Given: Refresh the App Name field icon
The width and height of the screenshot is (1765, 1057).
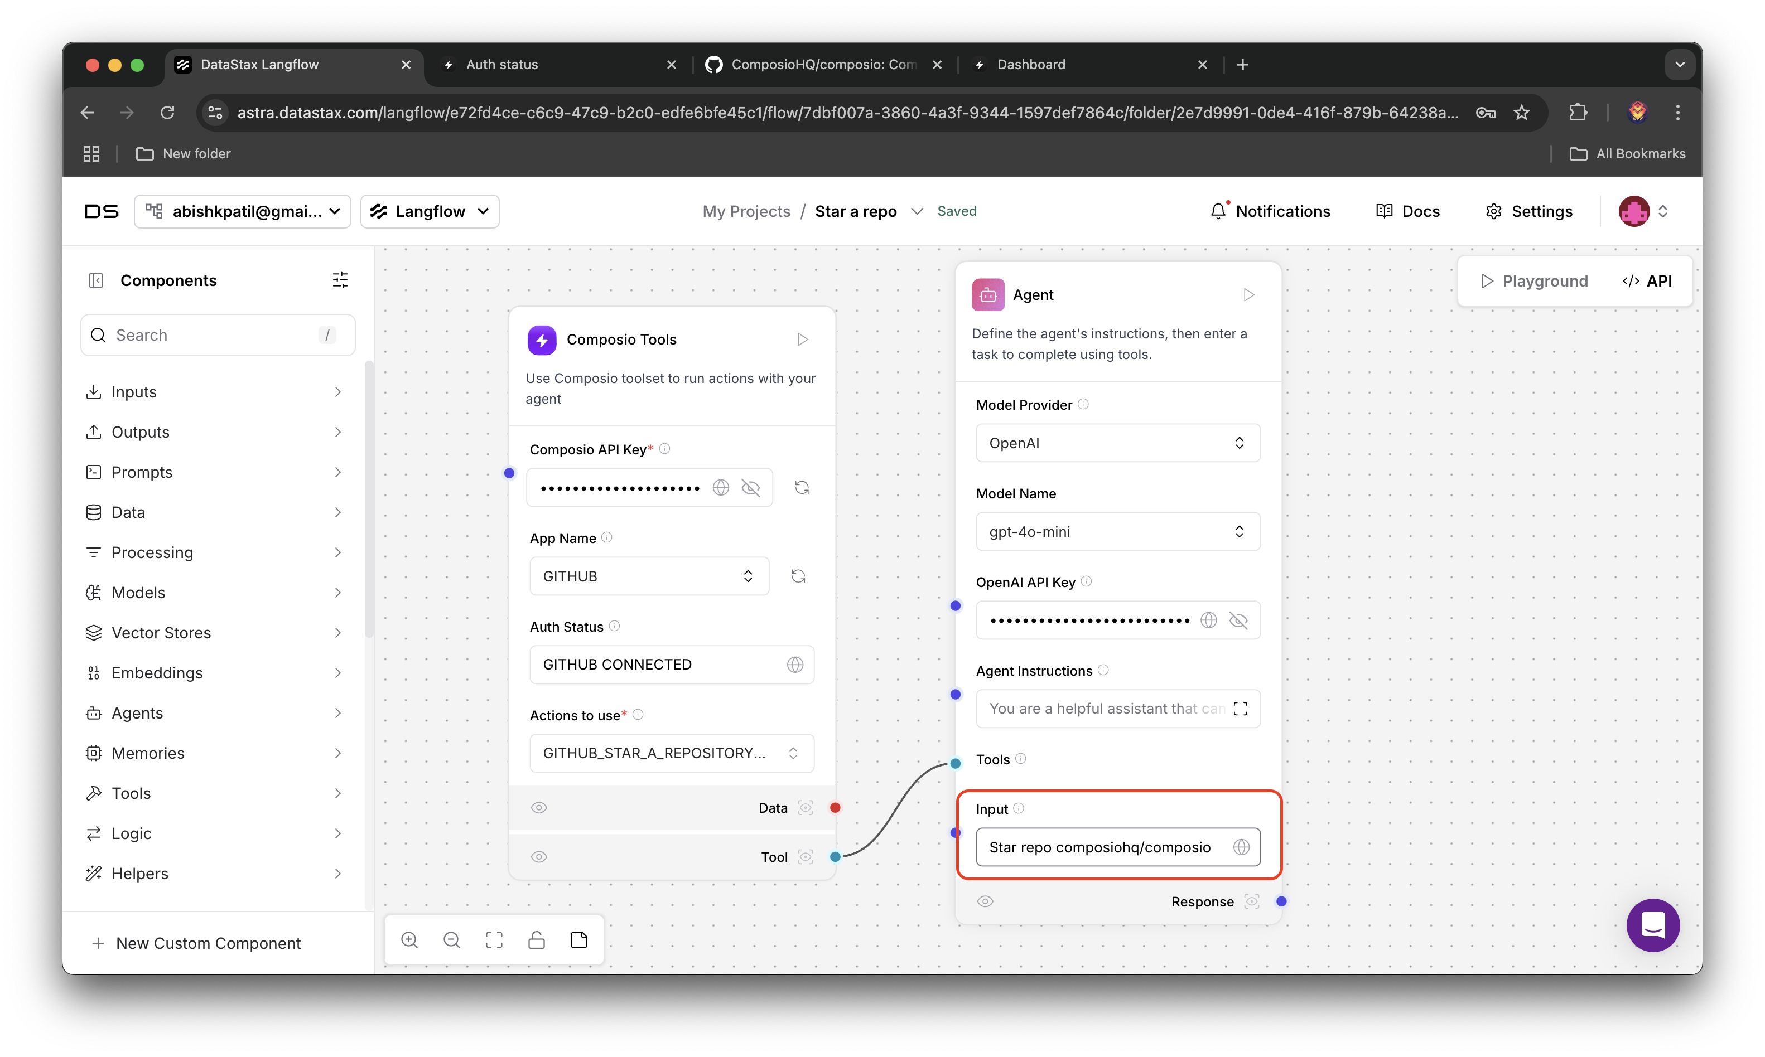Looking at the screenshot, I should (x=798, y=576).
